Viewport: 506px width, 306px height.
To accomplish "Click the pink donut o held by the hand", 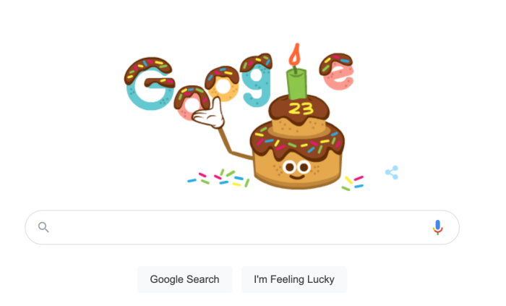I will (x=189, y=103).
